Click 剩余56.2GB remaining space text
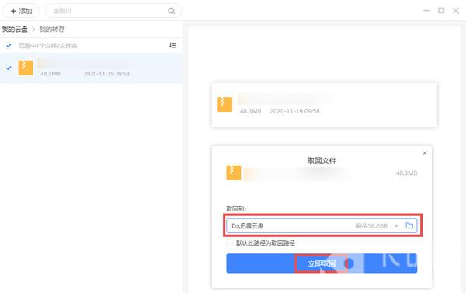Image resolution: width=466 pixels, height=293 pixels. [x=371, y=226]
